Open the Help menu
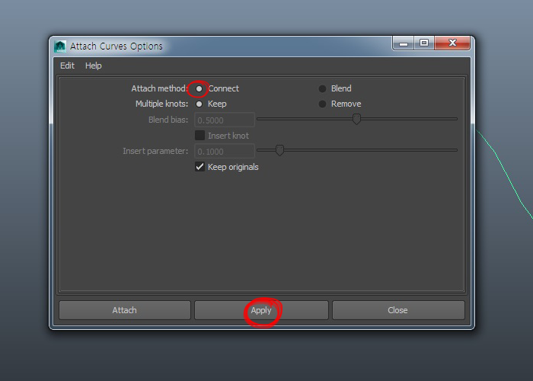 (x=93, y=66)
